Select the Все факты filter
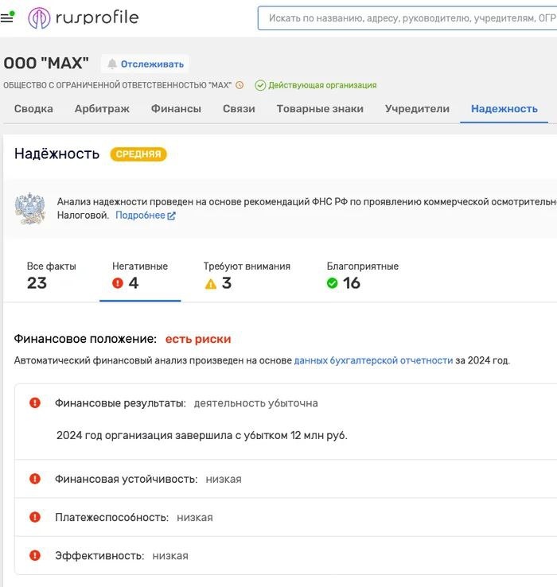Viewport: 557px width, 587px height. [x=51, y=276]
